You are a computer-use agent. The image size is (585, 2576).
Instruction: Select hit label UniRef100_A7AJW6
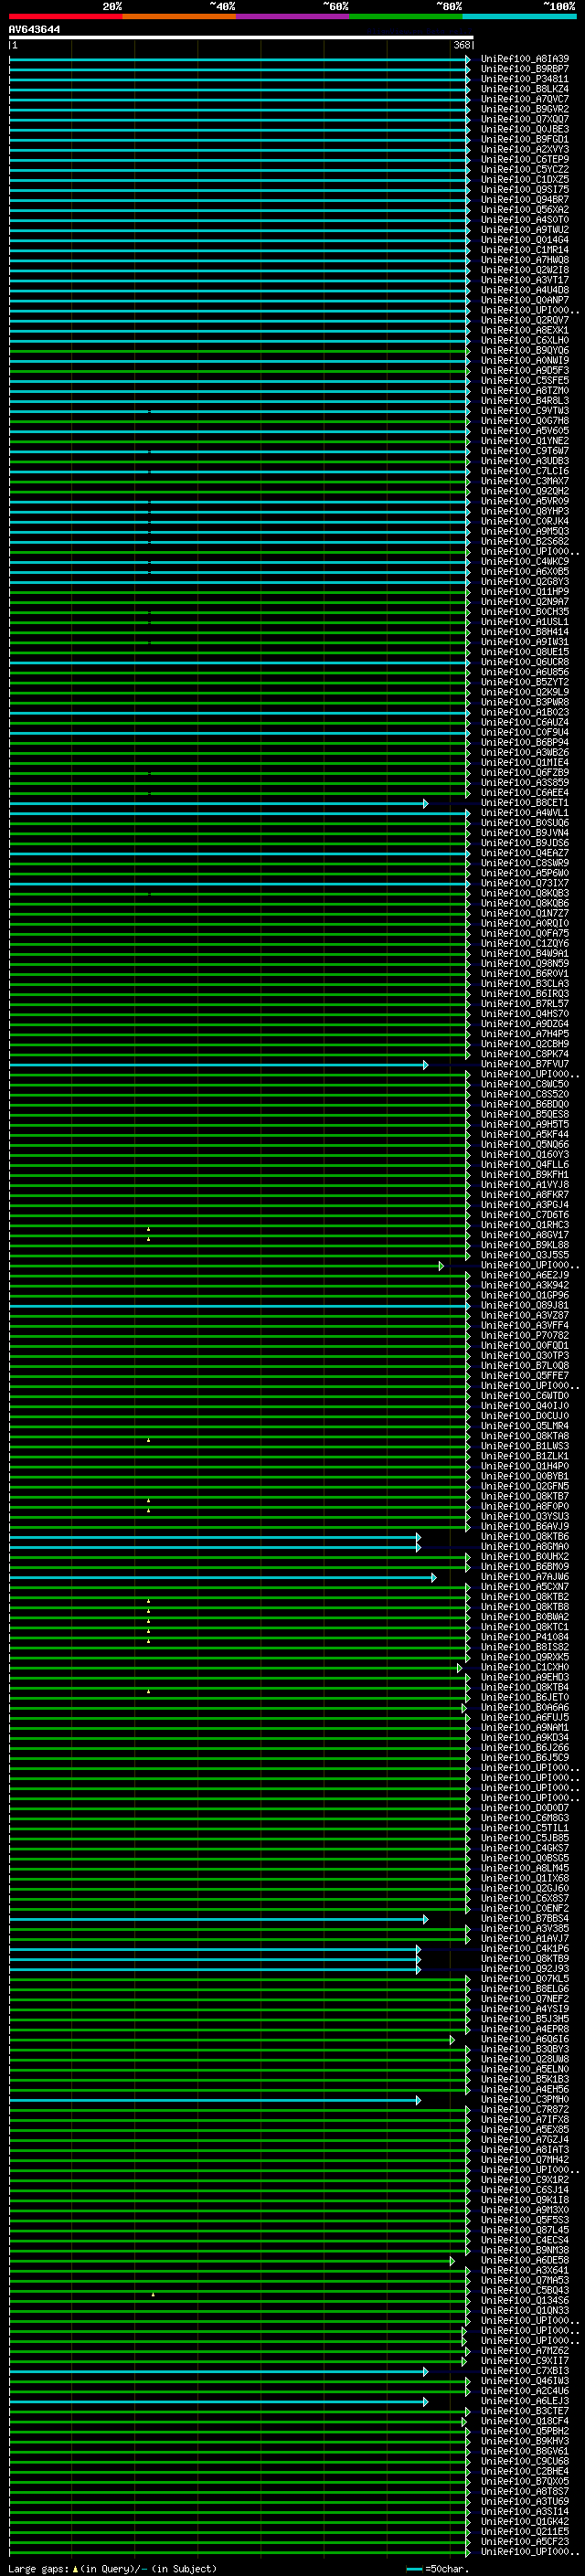(525, 1577)
